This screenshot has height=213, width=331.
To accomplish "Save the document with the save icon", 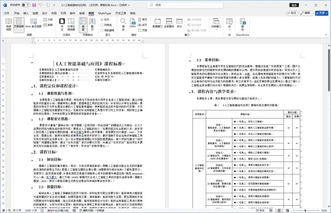I will coord(34,5).
